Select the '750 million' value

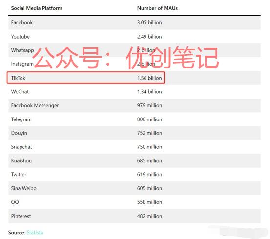point(149,147)
